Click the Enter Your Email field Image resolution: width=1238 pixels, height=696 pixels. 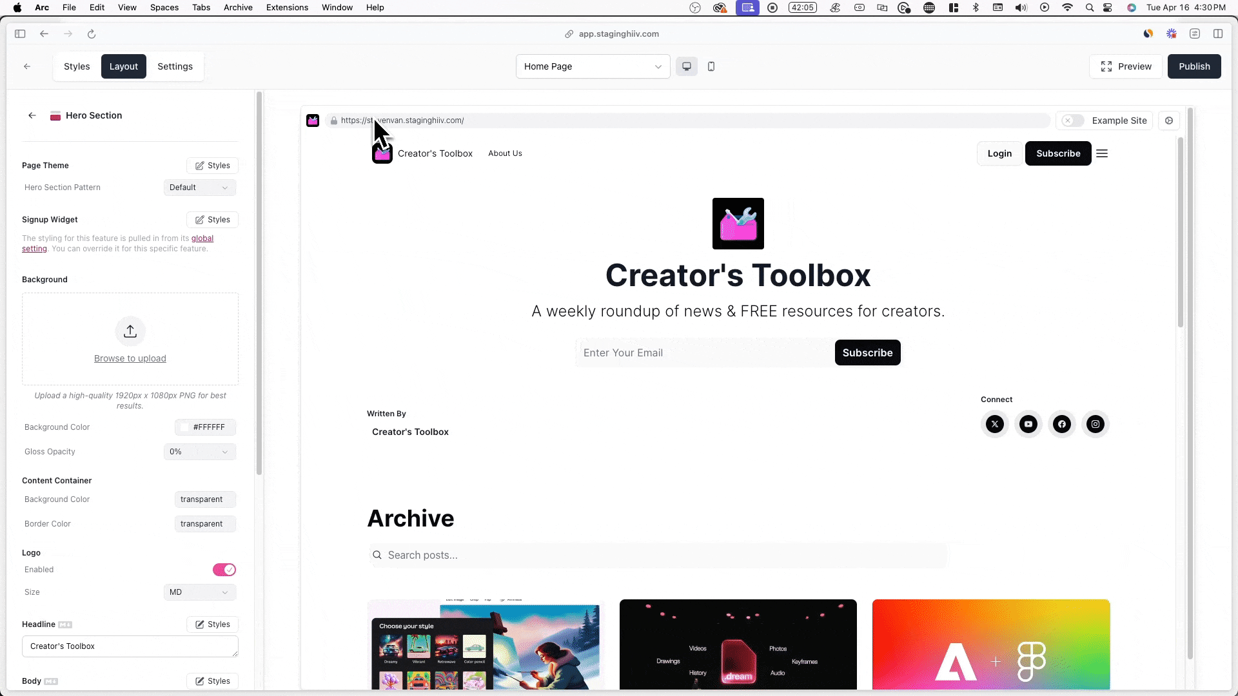point(704,353)
